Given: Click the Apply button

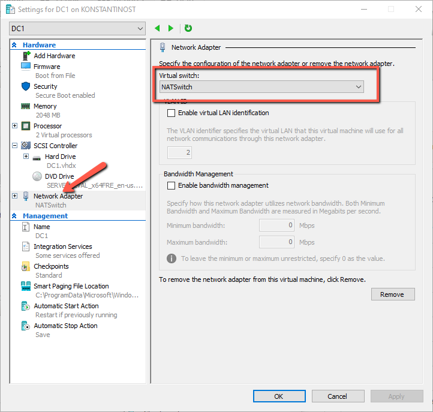Looking at the screenshot, I should click(x=397, y=396).
